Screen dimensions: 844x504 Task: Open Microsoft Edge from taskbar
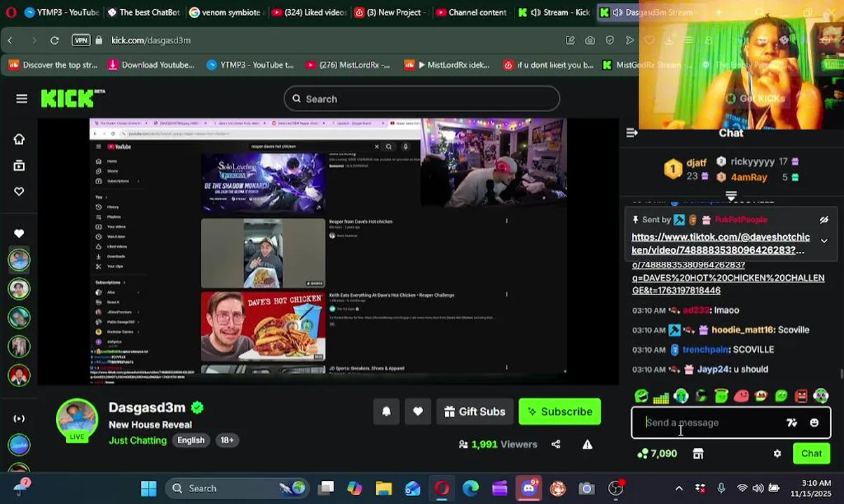tap(470, 489)
